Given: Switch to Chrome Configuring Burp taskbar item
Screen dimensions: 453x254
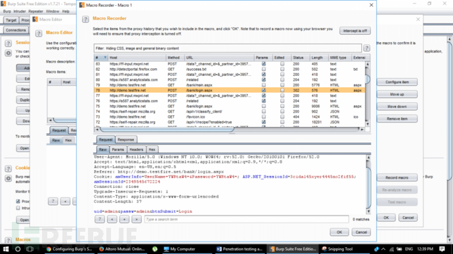Looking at the screenshot, I should click(x=69, y=249).
